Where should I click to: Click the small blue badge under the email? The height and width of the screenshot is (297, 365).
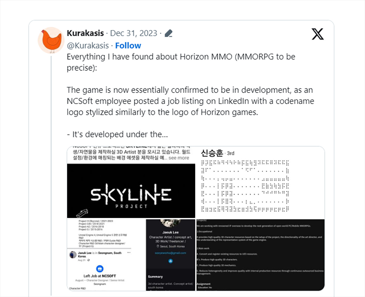tap(170, 261)
